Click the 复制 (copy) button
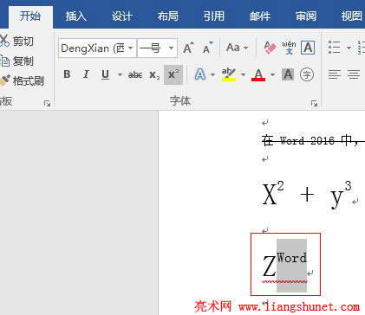 coord(16,61)
